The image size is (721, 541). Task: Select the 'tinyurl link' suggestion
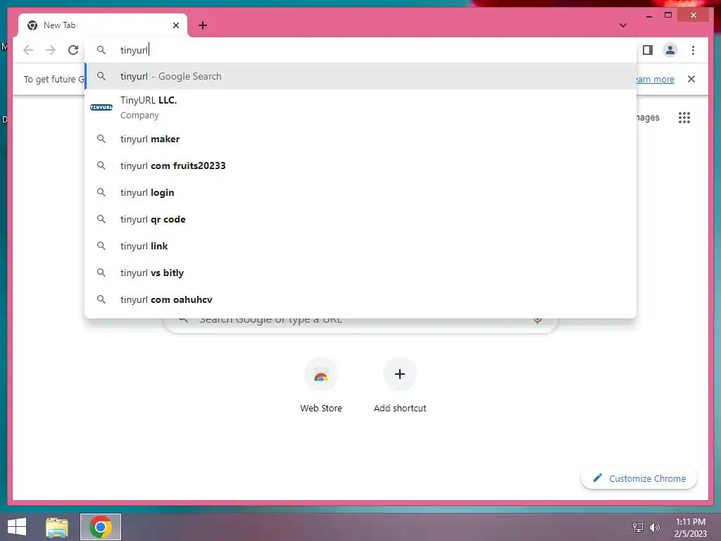(x=361, y=246)
